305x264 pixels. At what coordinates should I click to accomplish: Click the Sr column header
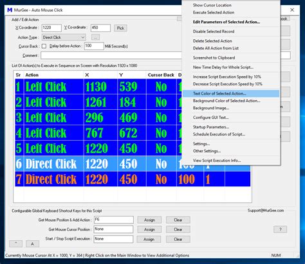pyautogui.click(x=18, y=75)
